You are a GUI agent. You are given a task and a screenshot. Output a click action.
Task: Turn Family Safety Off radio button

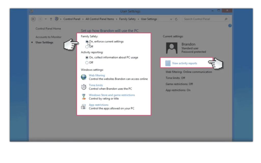pyautogui.click(x=87, y=47)
